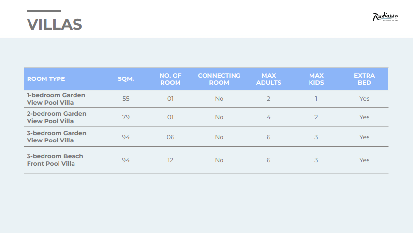
Task: Select the EXTRA BED column header
Action: tap(364, 79)
